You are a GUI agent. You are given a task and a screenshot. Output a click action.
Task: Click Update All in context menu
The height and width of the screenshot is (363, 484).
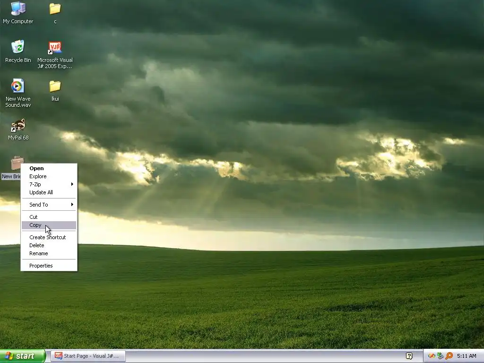pyautogui.click(x=49, y=192)
